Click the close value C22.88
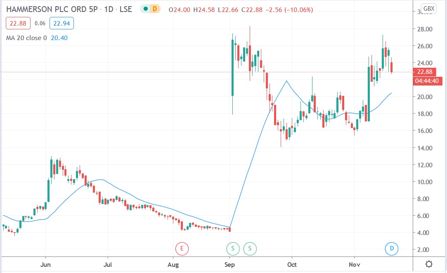Viewport: 447px width, 273px height. tap(252, 9)
